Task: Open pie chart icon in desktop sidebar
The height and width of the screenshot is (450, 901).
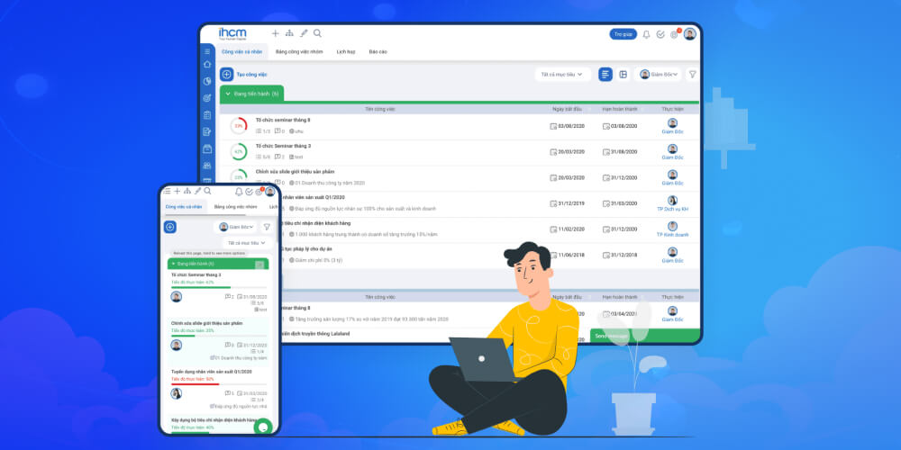Action: (x=207, y=81)
